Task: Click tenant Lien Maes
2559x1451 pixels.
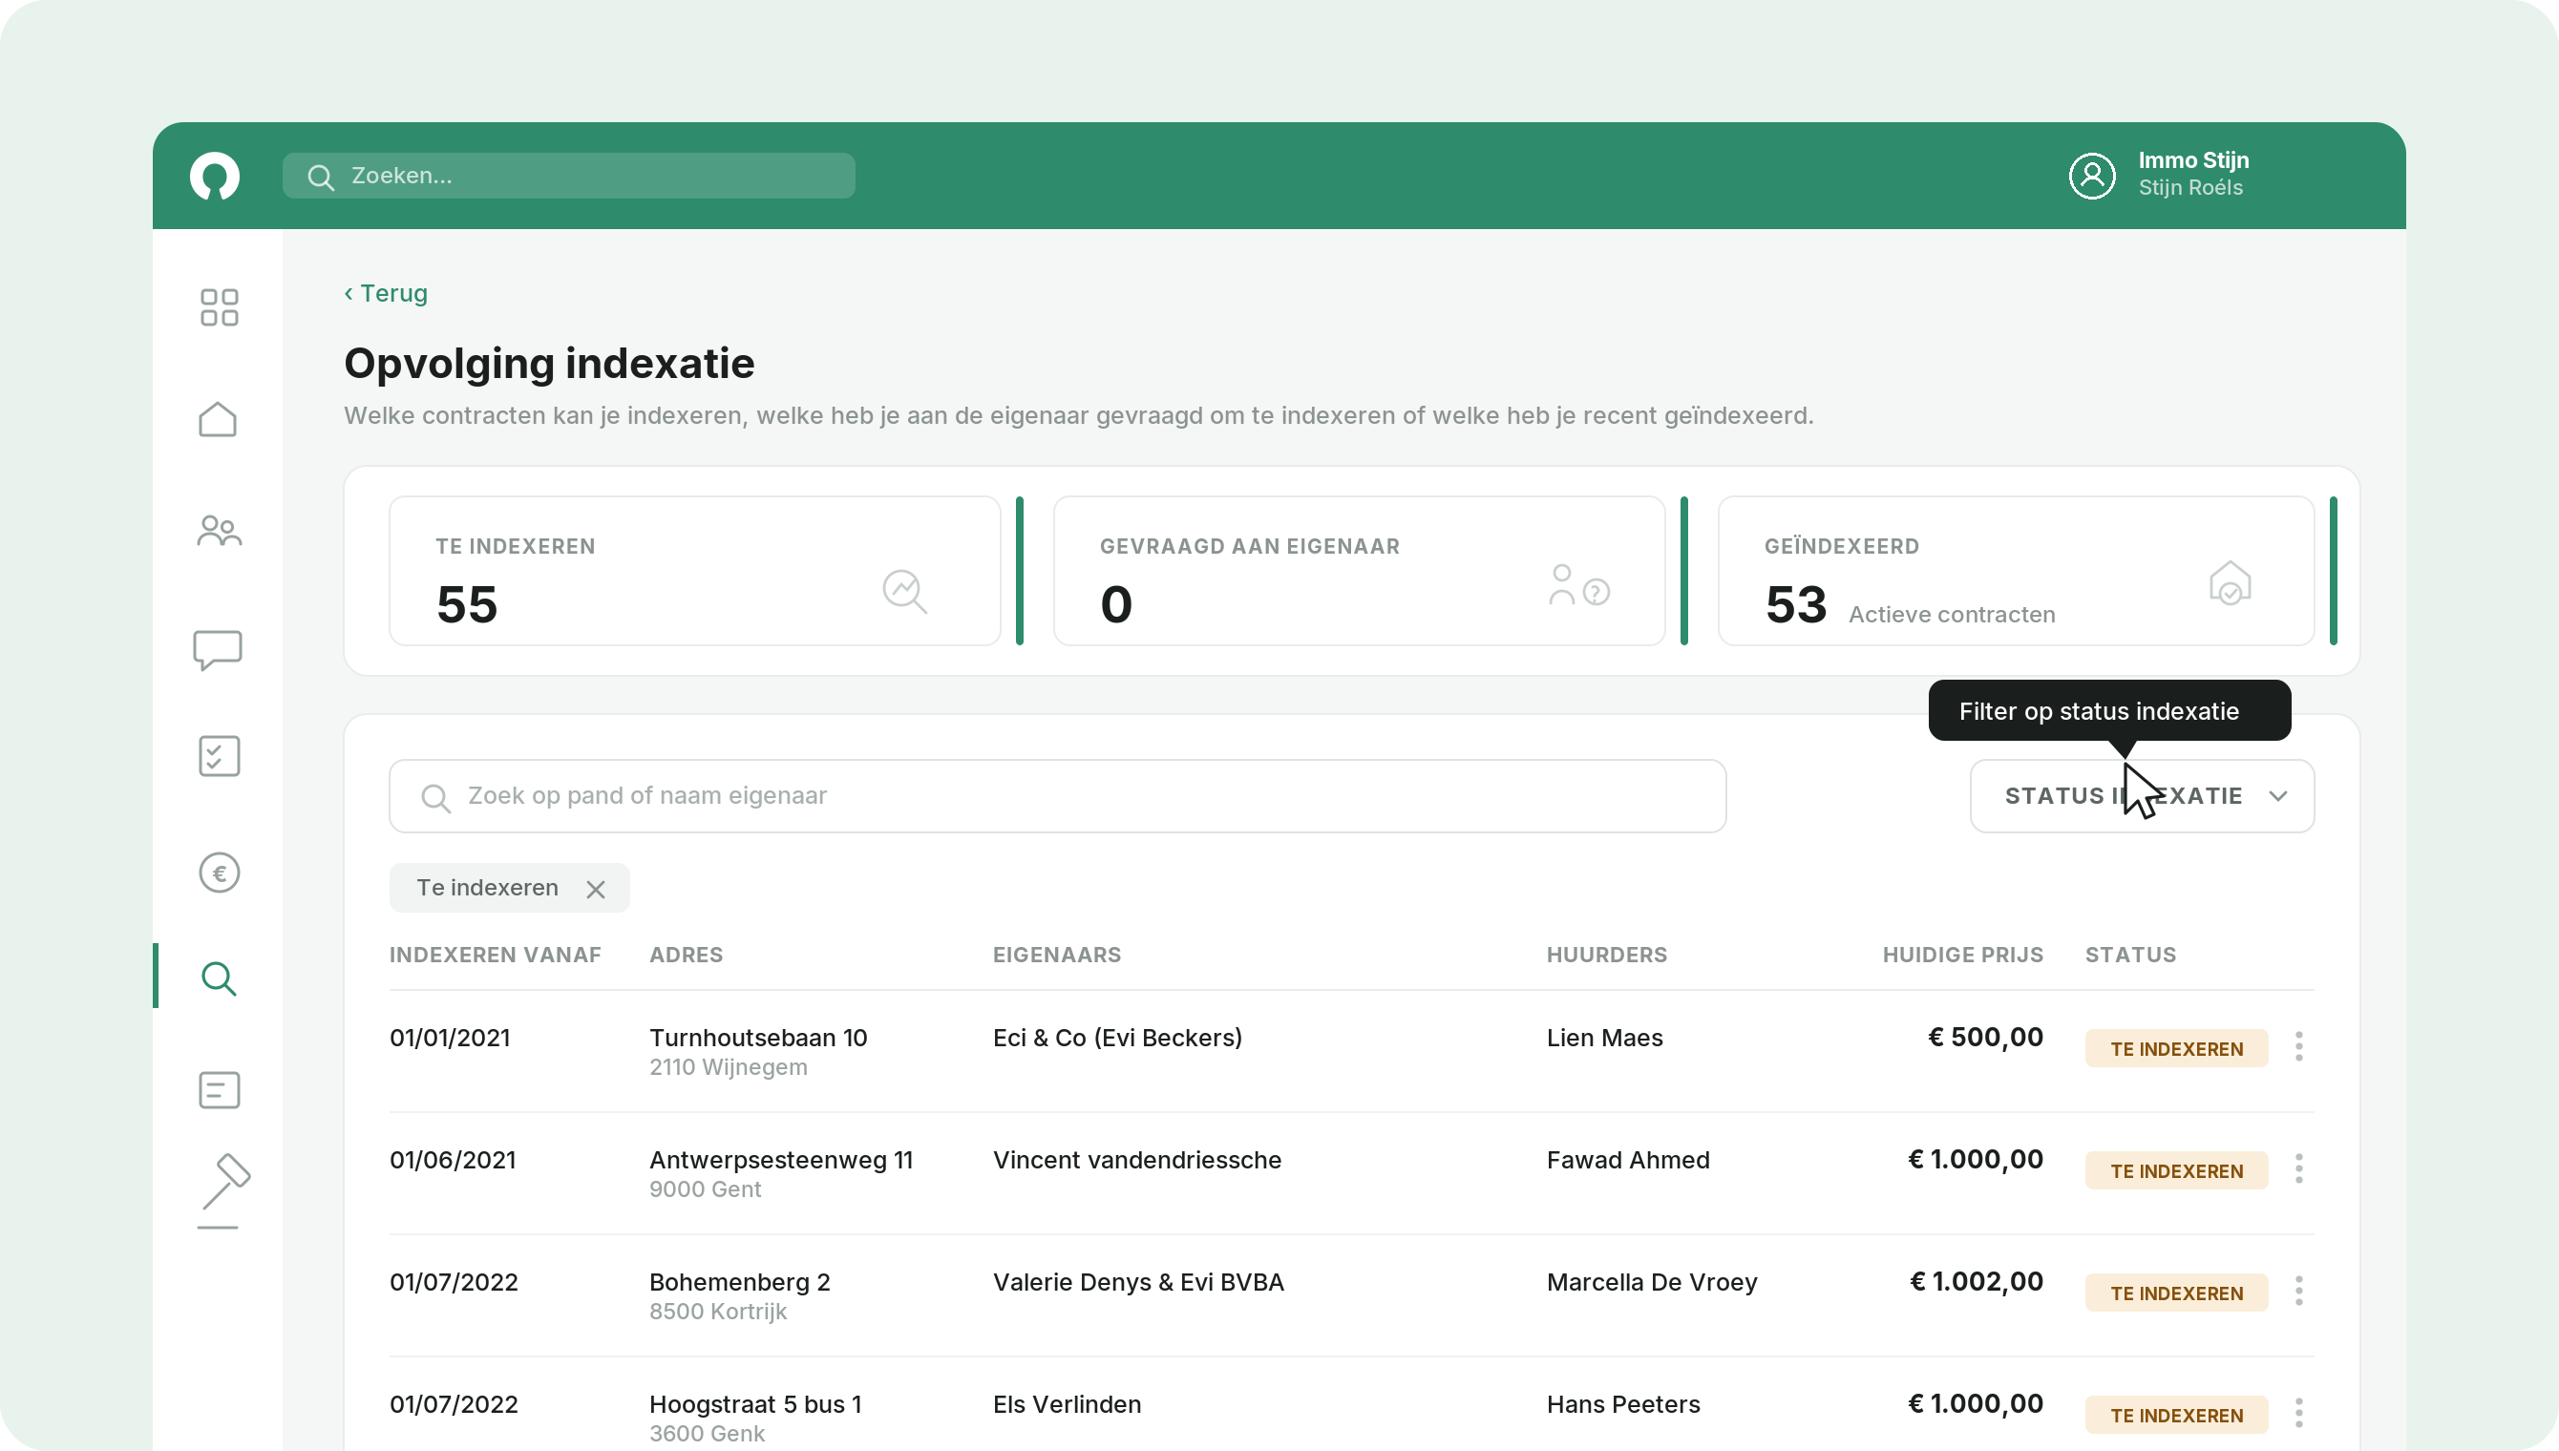Action: [x=1604, y=1038]
